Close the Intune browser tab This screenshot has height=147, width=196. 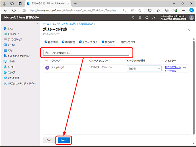point(68,4)
